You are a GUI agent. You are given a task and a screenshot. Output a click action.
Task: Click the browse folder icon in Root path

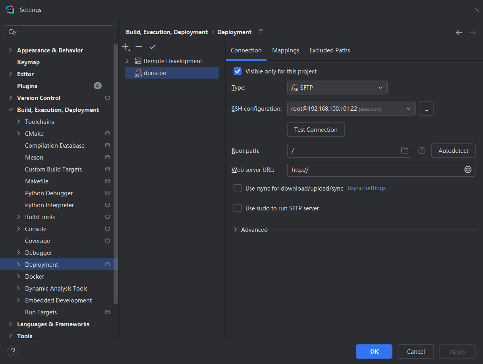(404, 150)
